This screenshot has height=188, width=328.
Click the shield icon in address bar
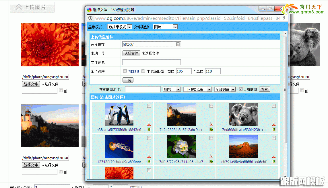(x=90, y=18)
